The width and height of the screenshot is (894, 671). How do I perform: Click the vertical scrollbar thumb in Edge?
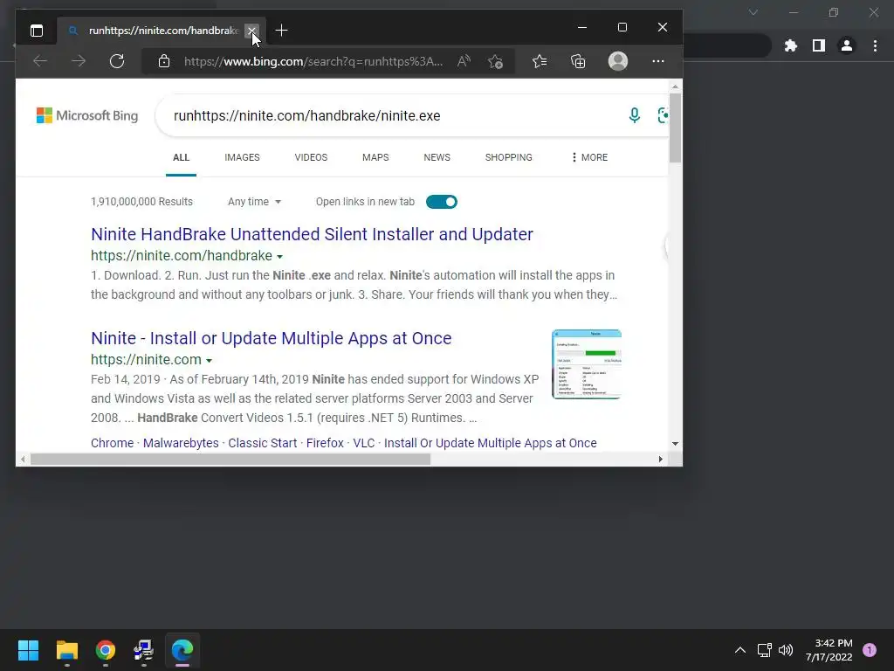675,128
